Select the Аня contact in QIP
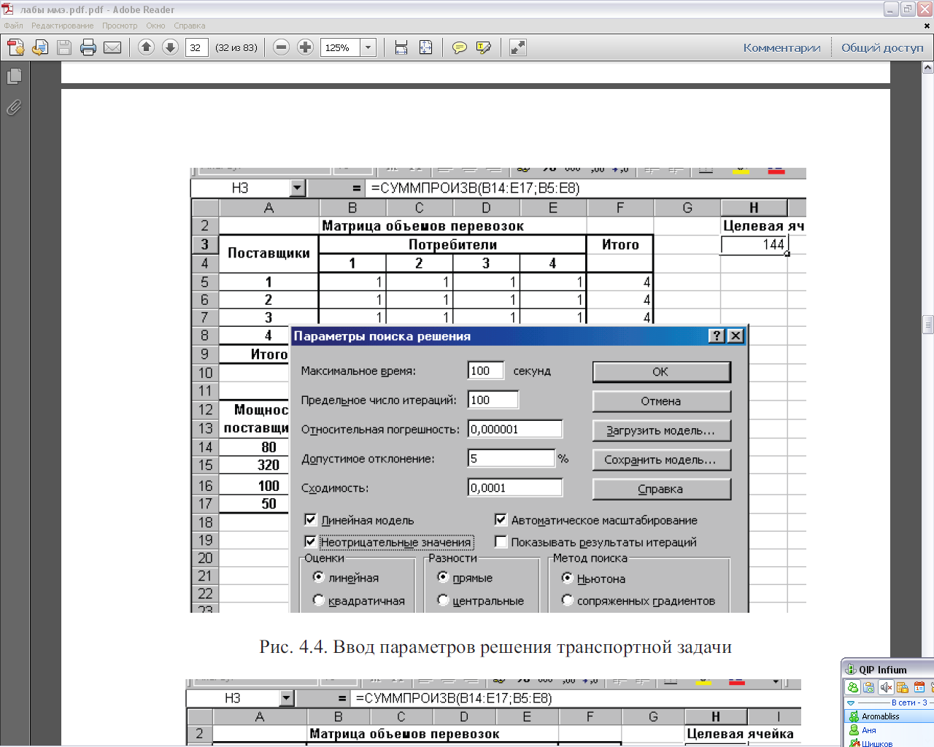The image size is (934, 747). [889, 729]
